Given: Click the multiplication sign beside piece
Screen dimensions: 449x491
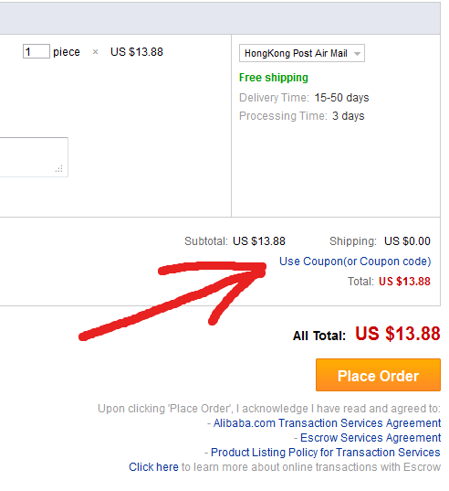Looking at the screenshot, I should point(95,52).
